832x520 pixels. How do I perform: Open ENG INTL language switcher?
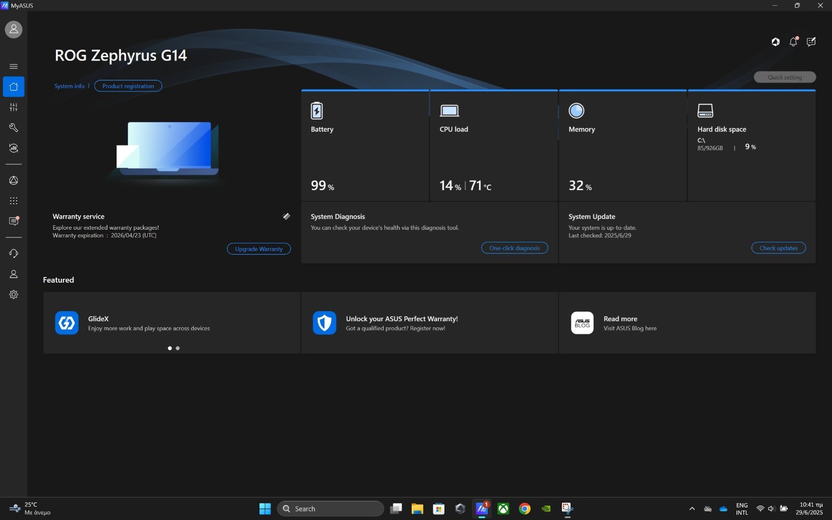pyautogui.click(x=742, y=508)
